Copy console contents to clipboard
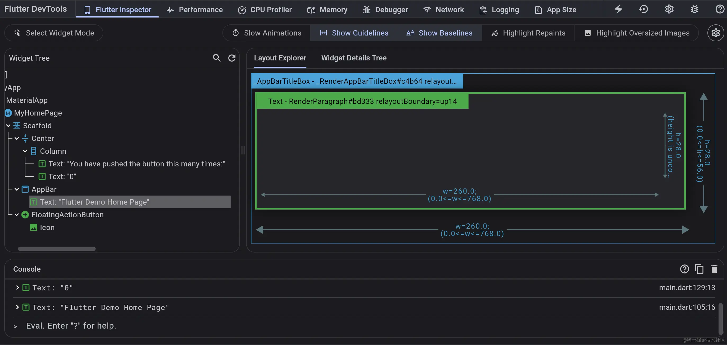The height and width of the screenshot is (345, 727). 699,269
